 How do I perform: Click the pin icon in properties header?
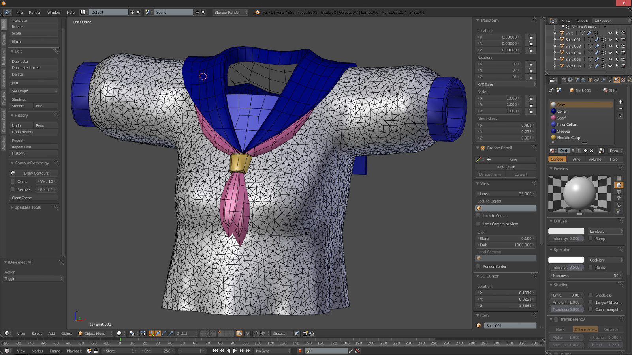click(x=551, y=90)
